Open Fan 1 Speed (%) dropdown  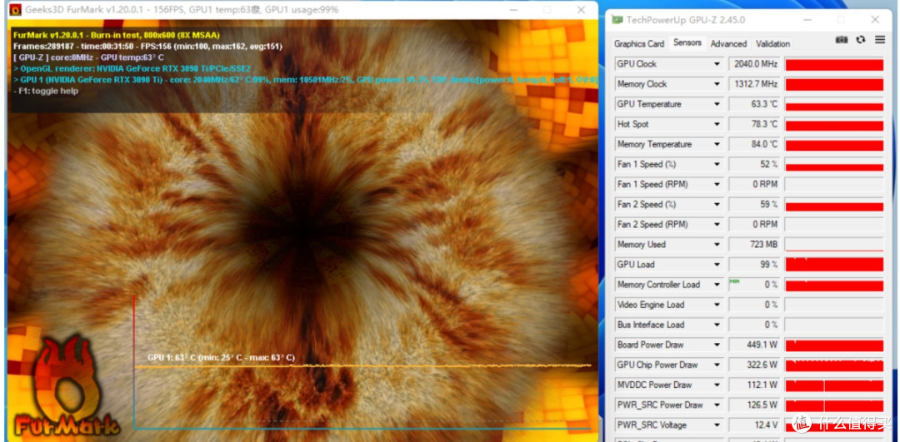point(717,165)
